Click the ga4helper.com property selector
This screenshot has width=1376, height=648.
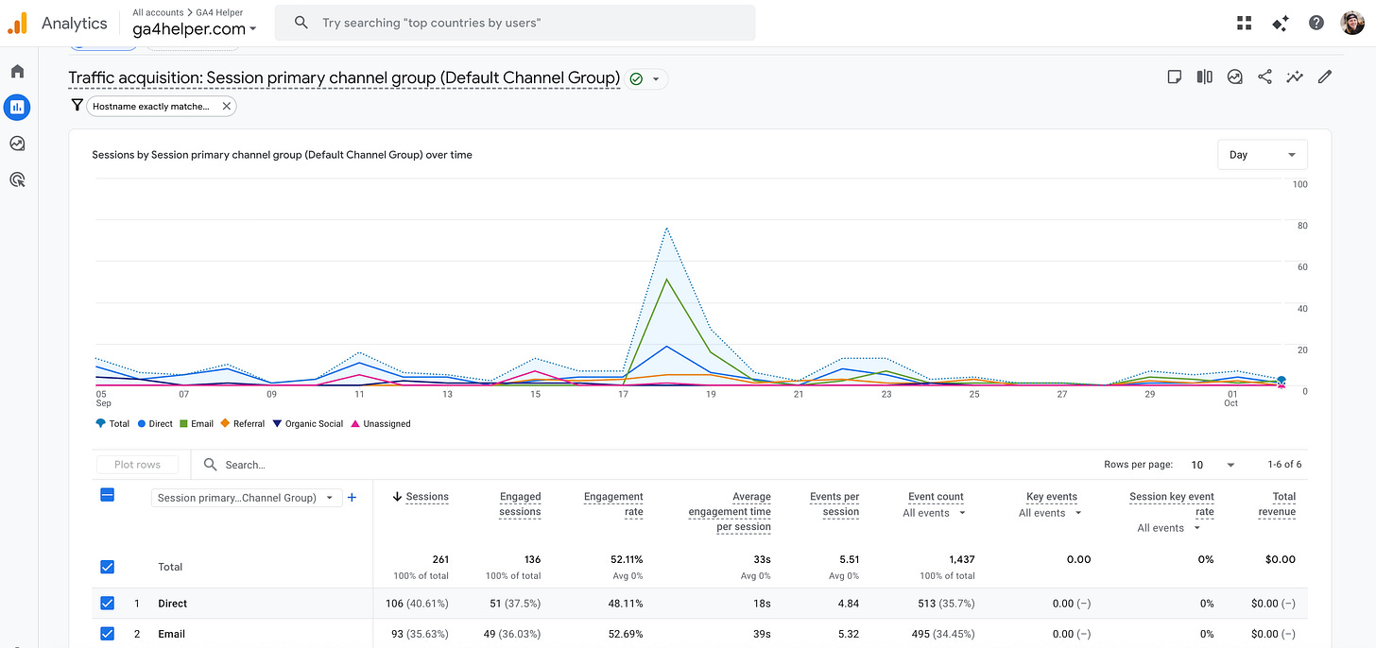pyautogui.click(x=195, y=29)
